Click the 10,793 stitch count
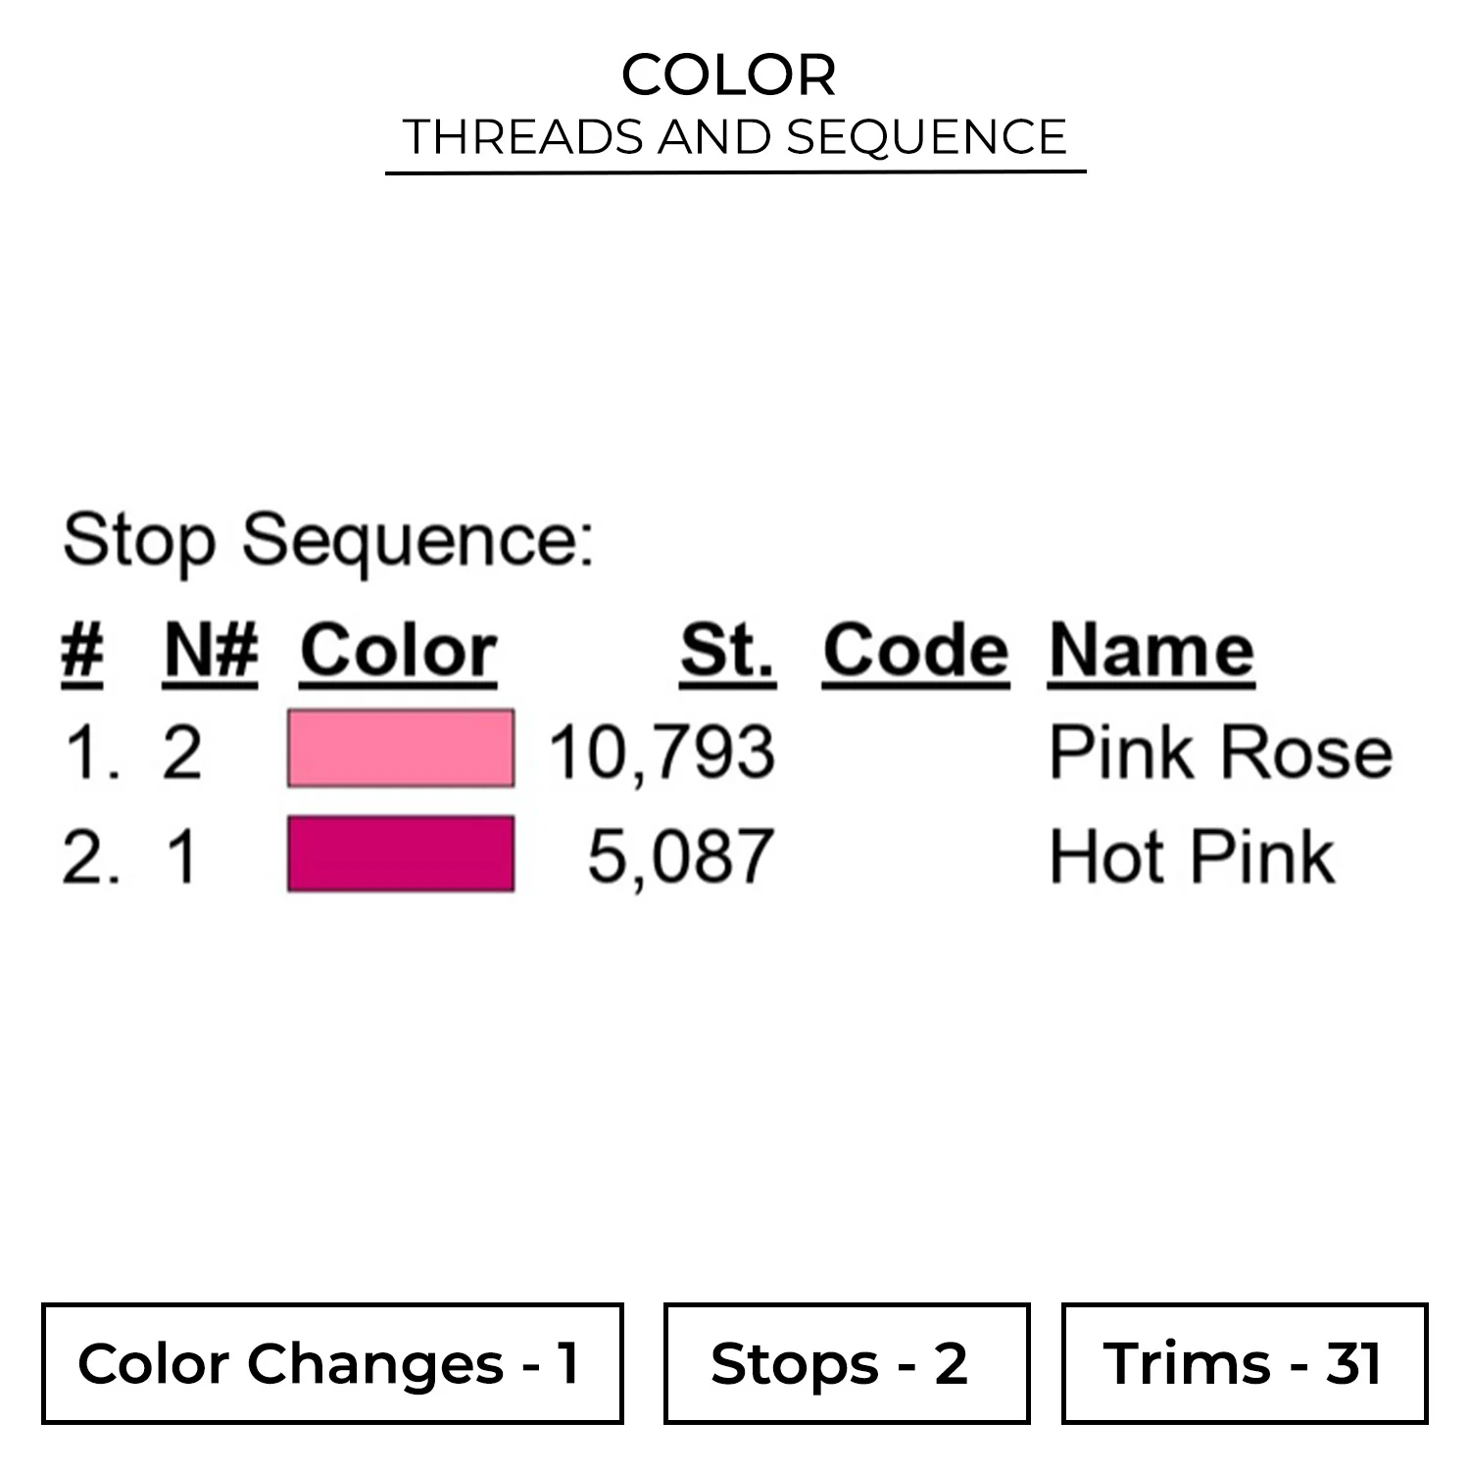1470x1470 pixels. pyautogui.click(x=661, y=753)
